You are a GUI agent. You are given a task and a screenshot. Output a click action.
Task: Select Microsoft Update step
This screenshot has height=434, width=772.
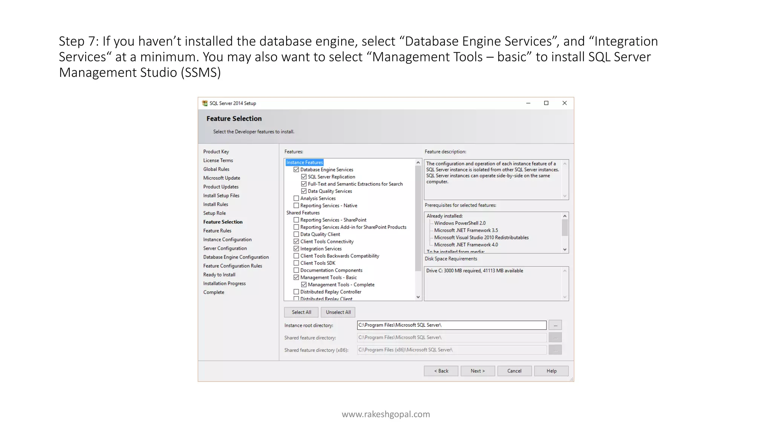click(222, 178)
